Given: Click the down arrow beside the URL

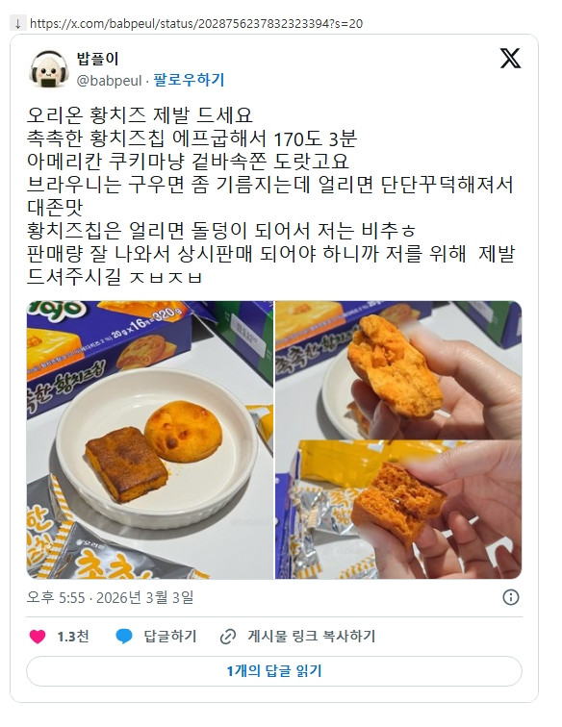Looking at the screenshot, I should (17, 24).
